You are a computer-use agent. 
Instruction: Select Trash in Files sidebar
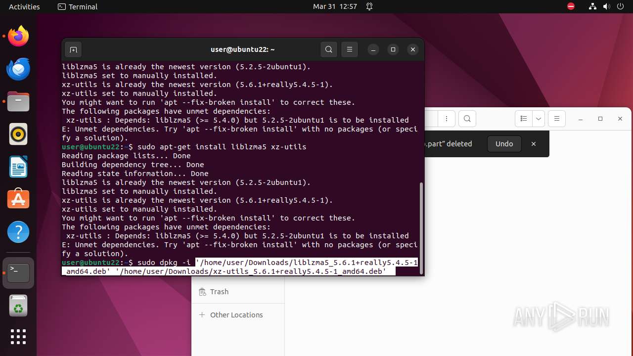(x=238, y=292)
